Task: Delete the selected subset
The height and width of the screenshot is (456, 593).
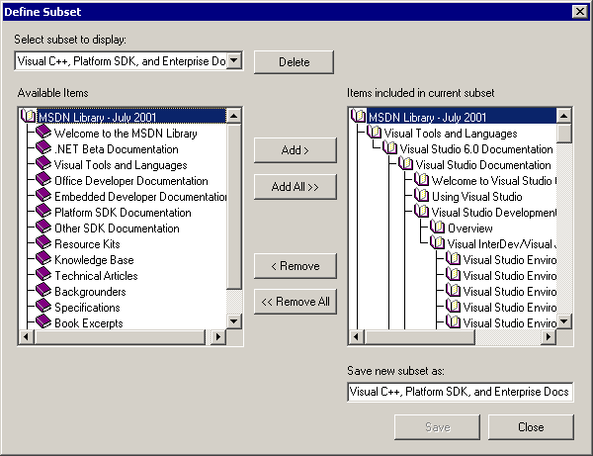Action: coord(294,62)
